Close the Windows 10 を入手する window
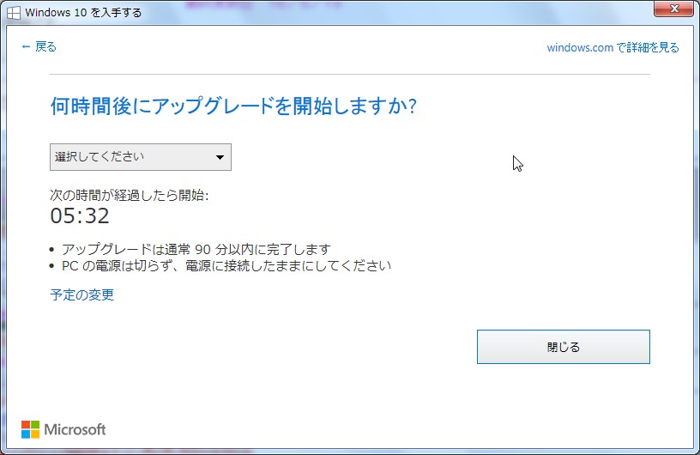 click(x=674, y=9)
